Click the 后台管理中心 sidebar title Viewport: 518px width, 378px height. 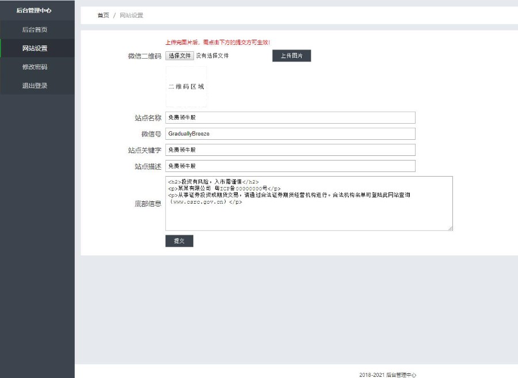[x=34, y=10]
